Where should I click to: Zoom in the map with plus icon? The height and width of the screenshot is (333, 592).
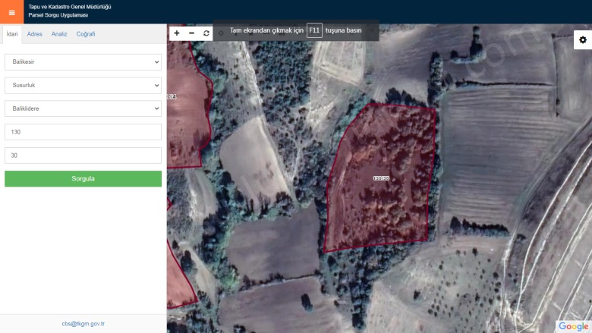(x=177, y=33)
